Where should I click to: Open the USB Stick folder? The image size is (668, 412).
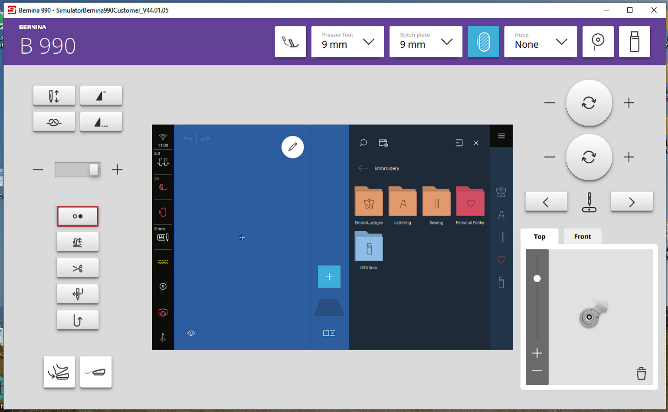369,251
